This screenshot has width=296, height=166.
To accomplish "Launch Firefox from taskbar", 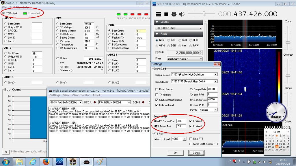I will coord(46,162).
